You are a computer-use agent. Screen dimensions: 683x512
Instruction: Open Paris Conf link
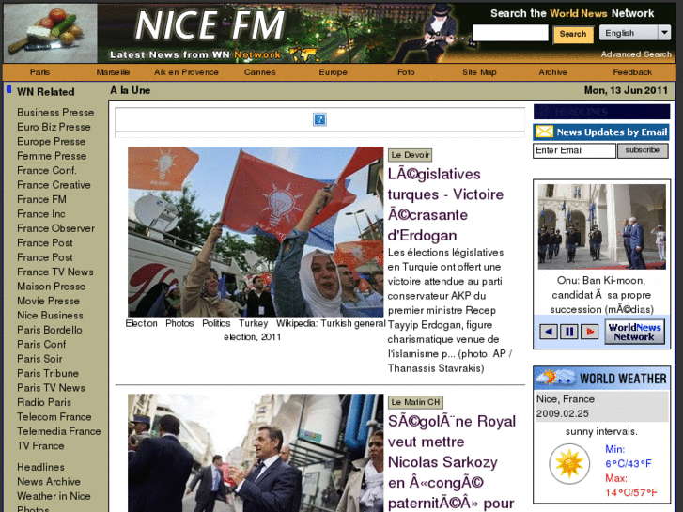(41, 344)
